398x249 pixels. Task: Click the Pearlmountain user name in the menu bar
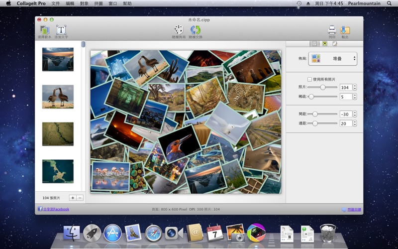point(364,3)
